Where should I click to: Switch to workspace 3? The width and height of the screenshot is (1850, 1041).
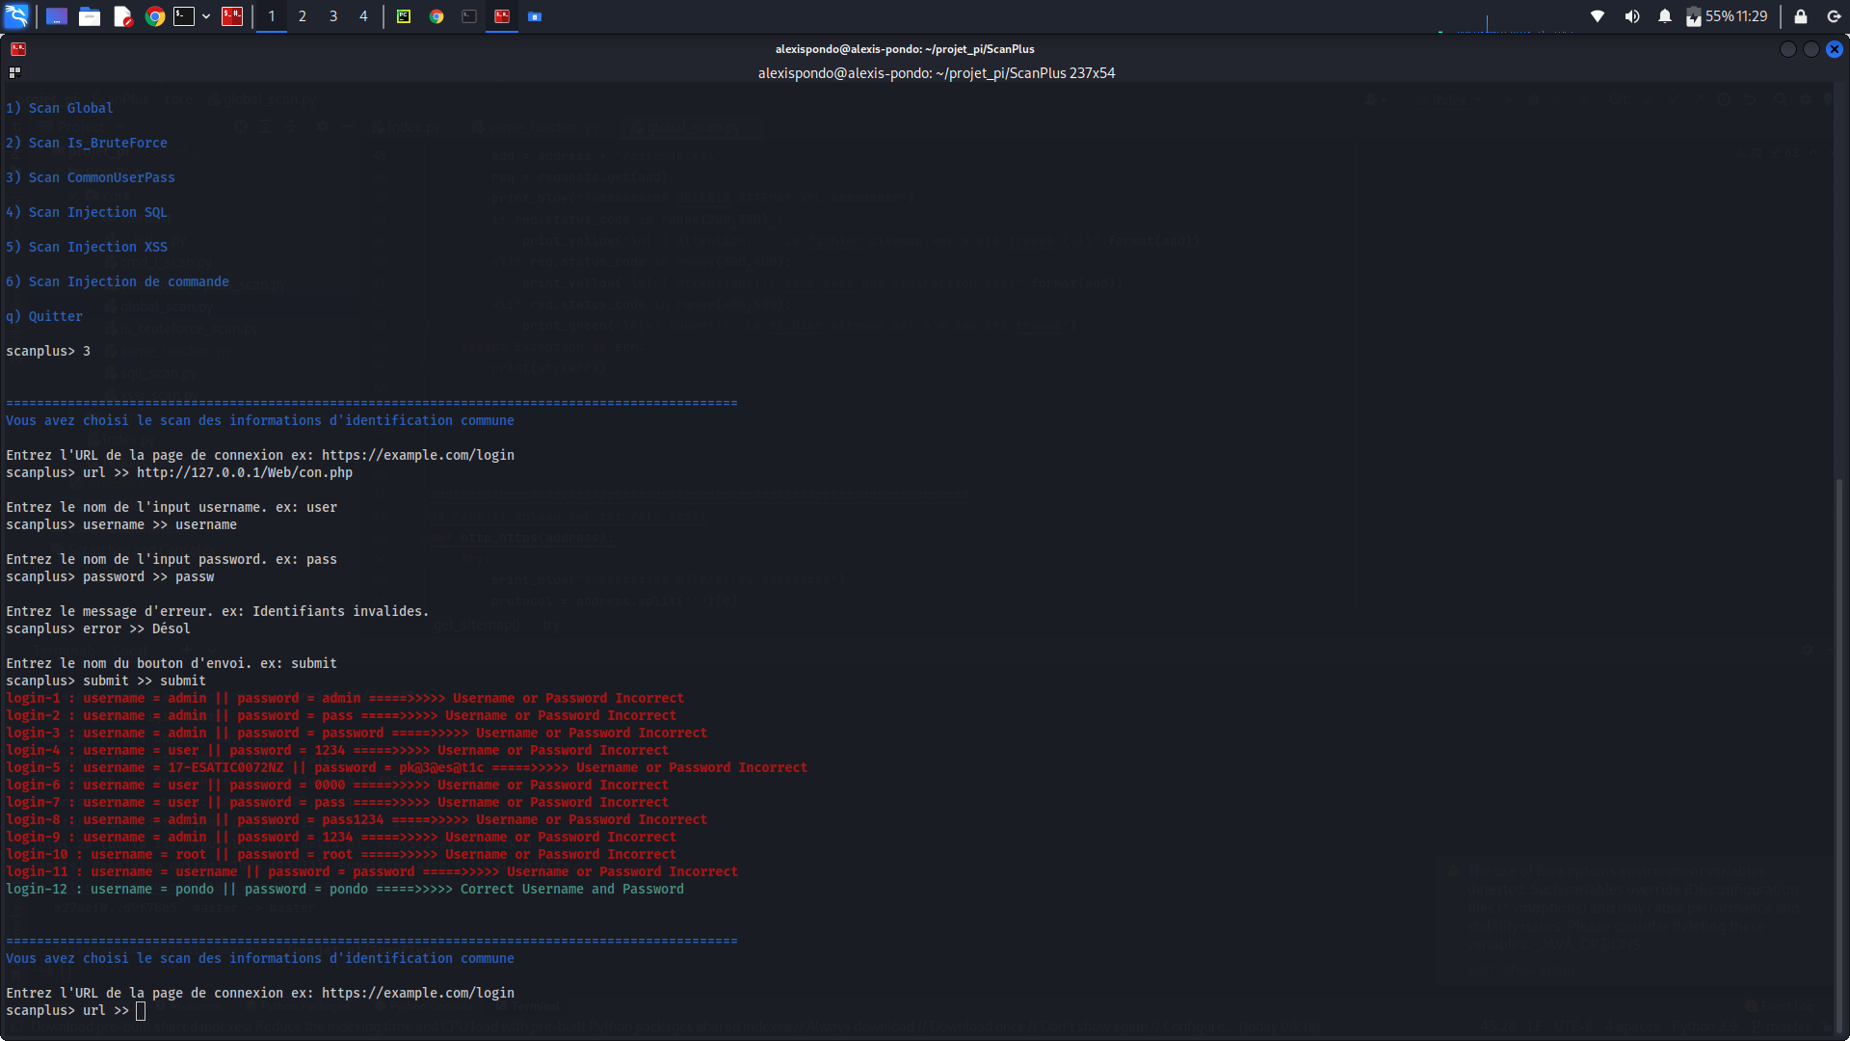332,16
